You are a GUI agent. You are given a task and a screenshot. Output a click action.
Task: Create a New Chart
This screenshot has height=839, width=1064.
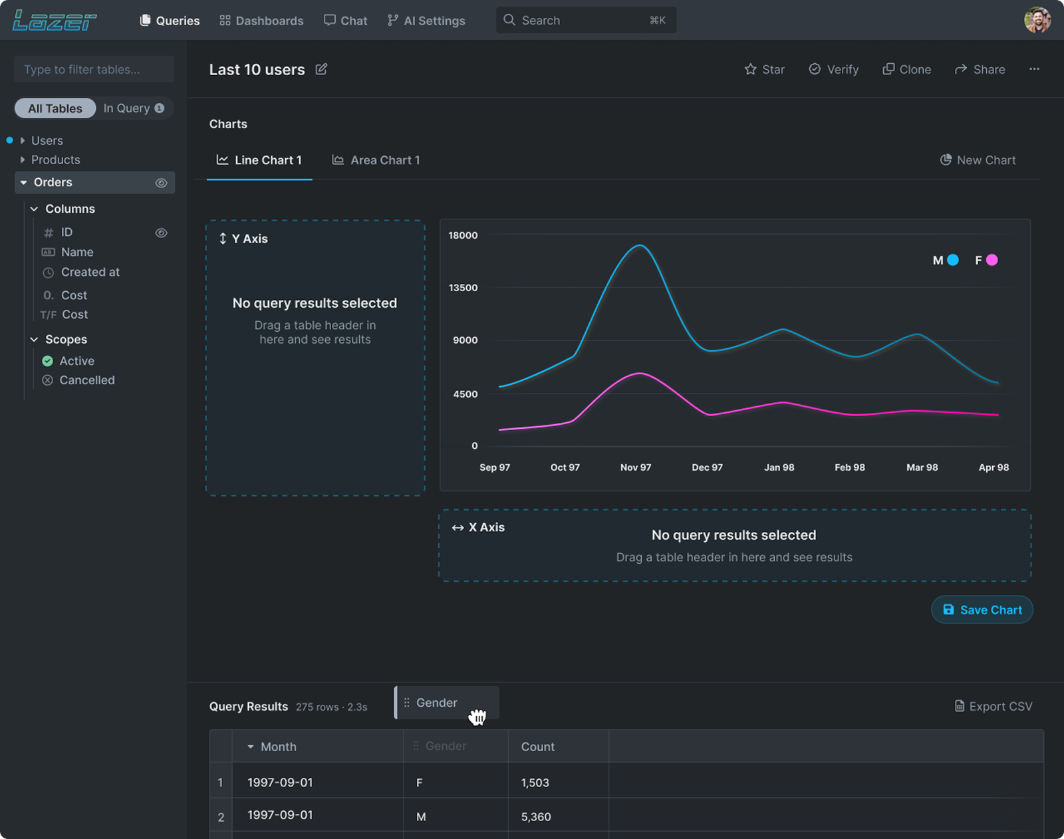(x=978, y=160)
